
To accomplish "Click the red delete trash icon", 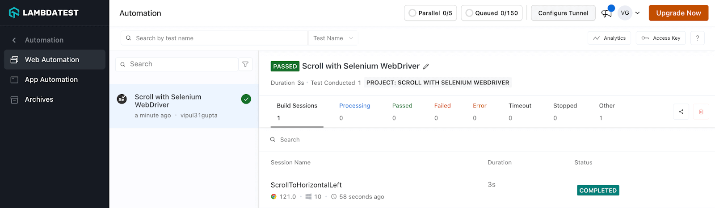I will (x=701, y=112).
